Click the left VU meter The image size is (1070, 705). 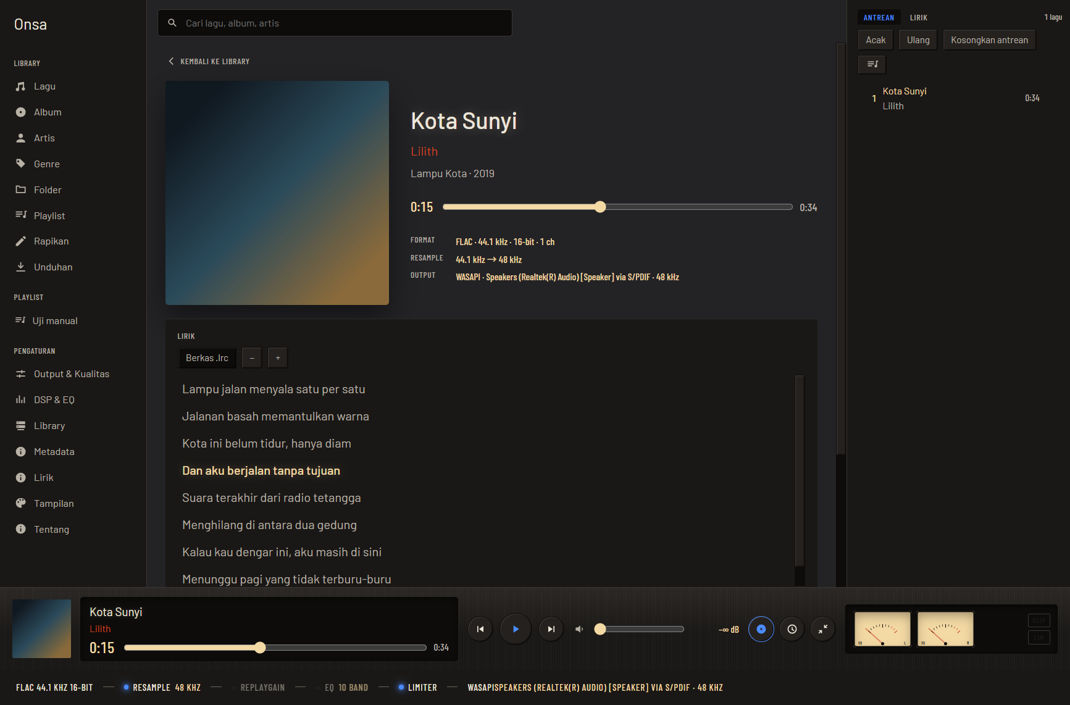point(882,629)
